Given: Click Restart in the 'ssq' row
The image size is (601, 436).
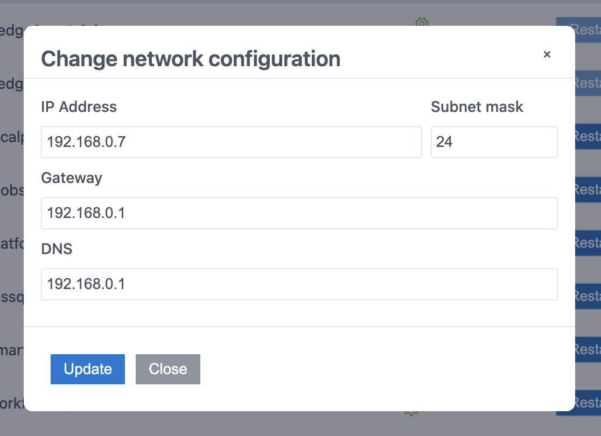Looking at the screenshot, I should 588,296.
